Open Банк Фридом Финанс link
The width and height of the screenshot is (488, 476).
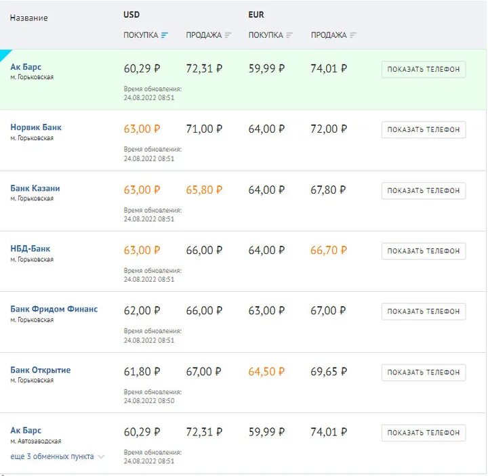click(x=54, y=309)
